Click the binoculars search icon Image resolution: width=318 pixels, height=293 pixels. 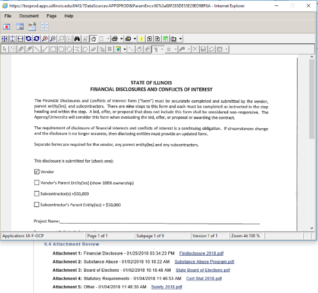pos(77,39)
